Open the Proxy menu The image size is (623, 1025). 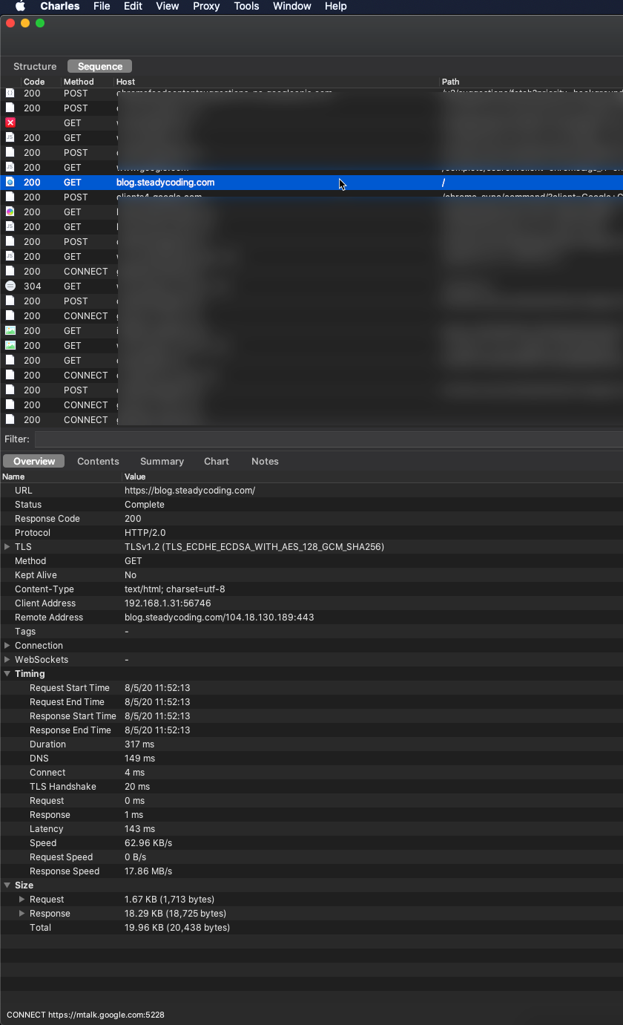click(x=206, y=6)
